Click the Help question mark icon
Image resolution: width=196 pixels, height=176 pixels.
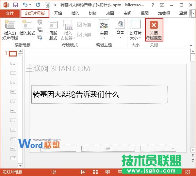(x=153, y=5)
